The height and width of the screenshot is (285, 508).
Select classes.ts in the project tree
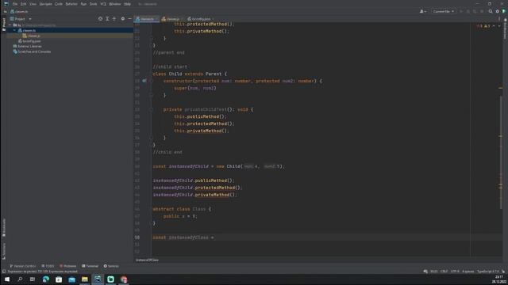[29, 30]
